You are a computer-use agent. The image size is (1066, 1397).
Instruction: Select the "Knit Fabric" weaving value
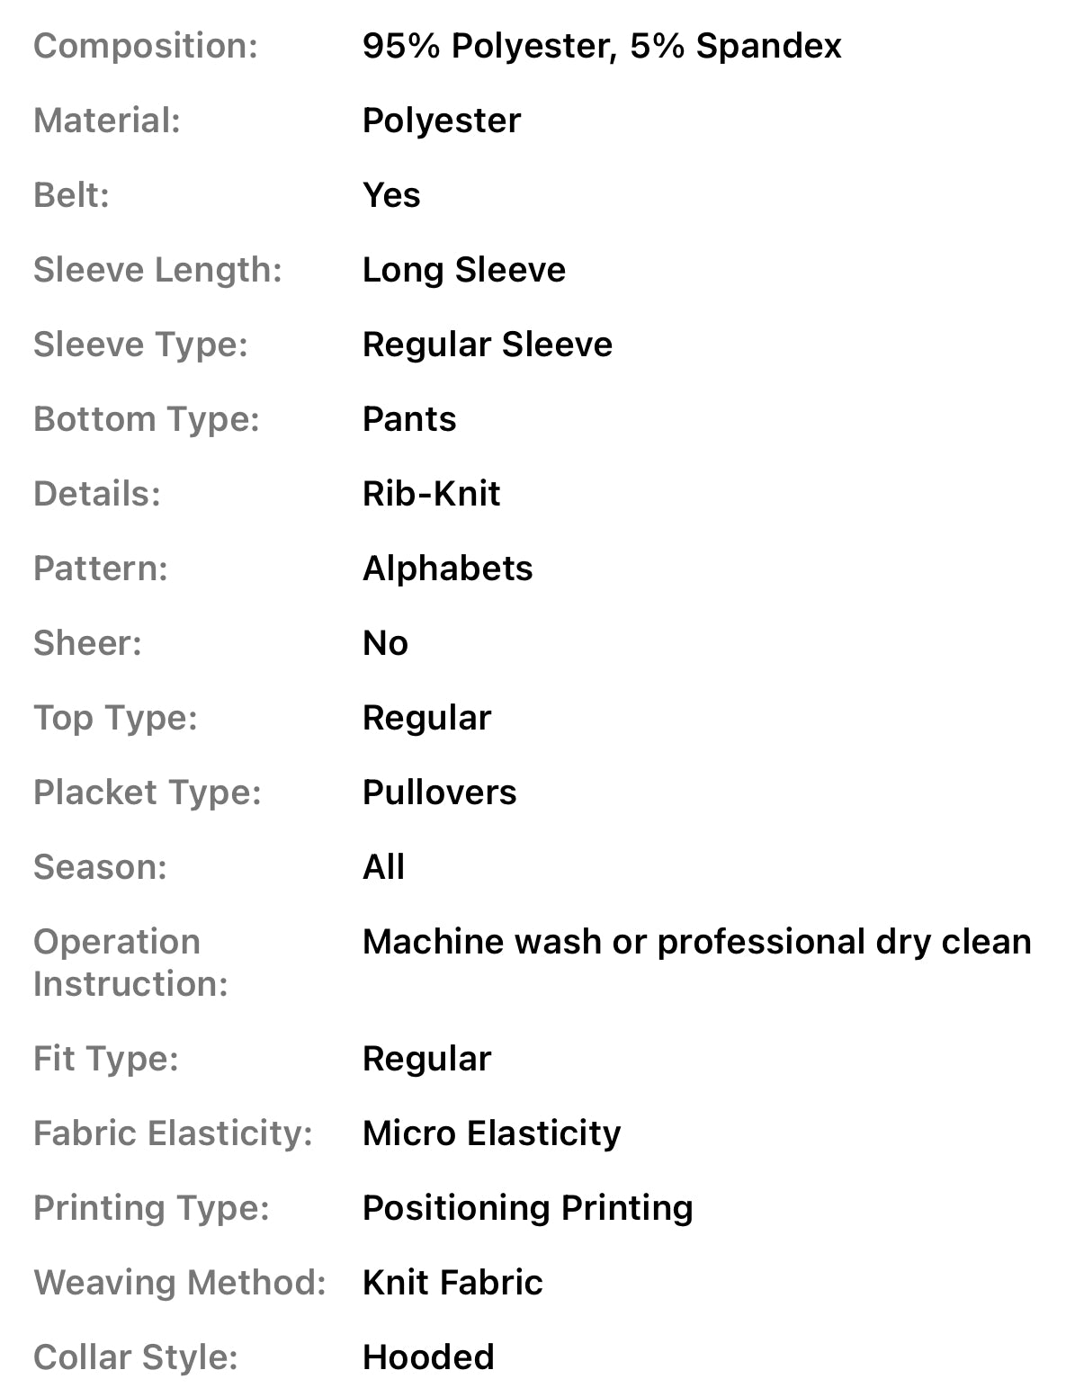(452, 1283)
